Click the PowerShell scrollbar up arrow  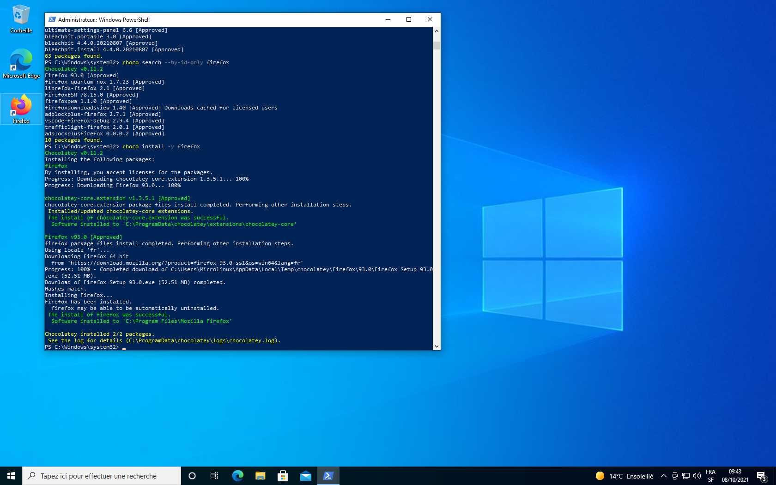(x=436, y=31)
